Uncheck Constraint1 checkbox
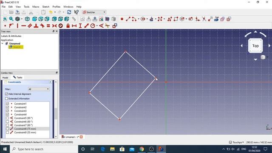The height and width of the screenshot is (153, 272). (x=8, y=104)
